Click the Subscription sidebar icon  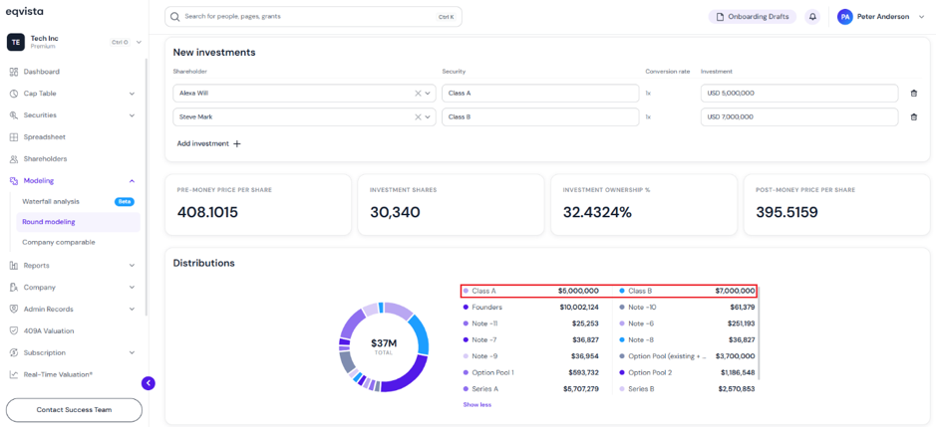(x=14, y=353)
